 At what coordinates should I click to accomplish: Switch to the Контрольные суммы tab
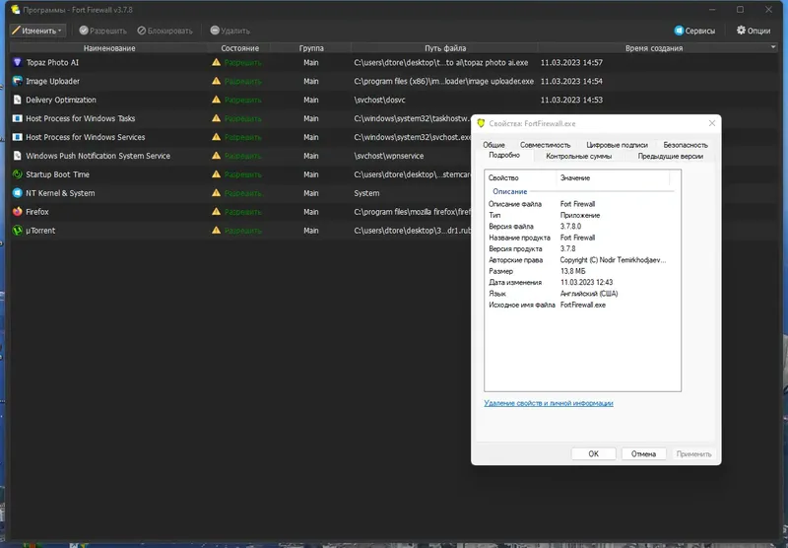pyautogui.click(x=578, y=156)
